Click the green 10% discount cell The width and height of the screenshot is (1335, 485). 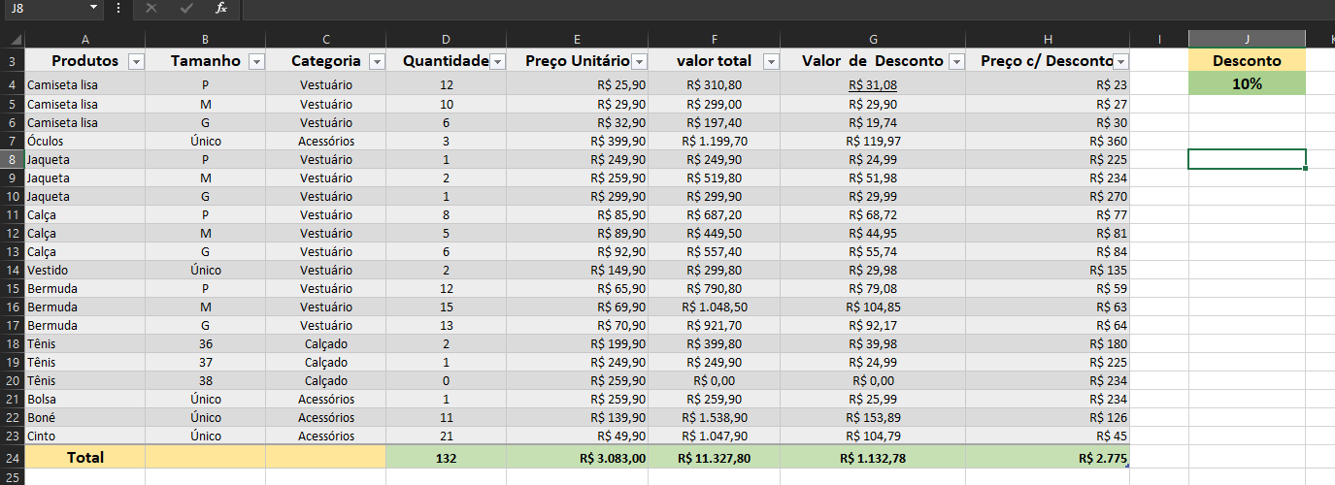click(1247, 84)
